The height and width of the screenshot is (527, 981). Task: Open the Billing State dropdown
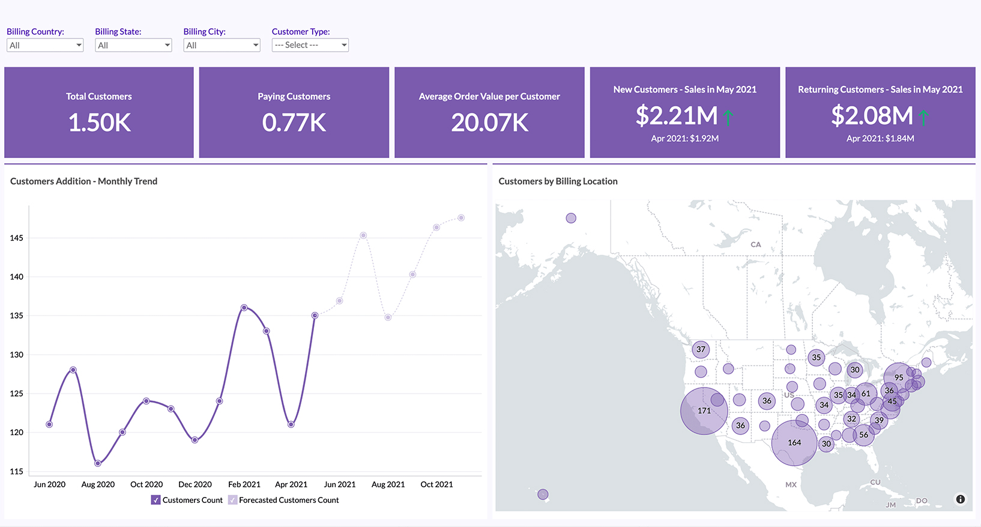pyautogui.click(x=133, y=45)
